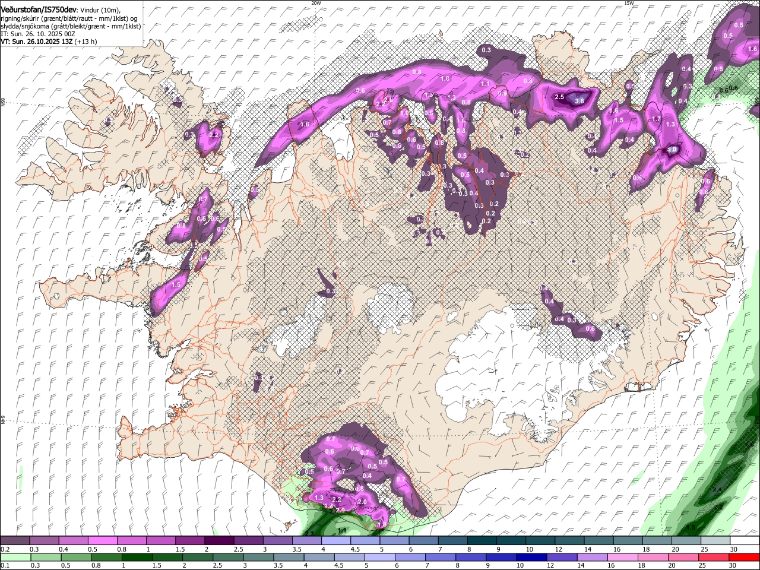Viewport: 760px width, 570px height.
Task: Select dark blue rain swatch between 10 and 12
Action: (533, 557)
